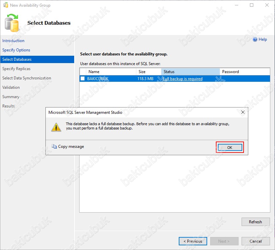The image size is (275, 250).
Task: Tick the BAKICUBUK database checkbox
Action: [x=83, y=78]
